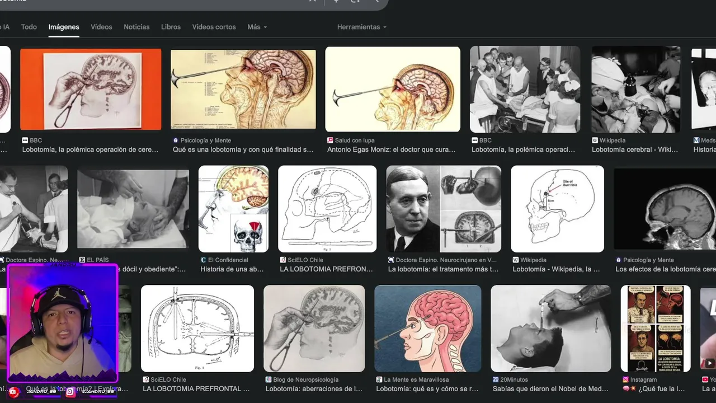Open 'Qué es una lobotomía y con qué finalidad' link

point(243,149)
